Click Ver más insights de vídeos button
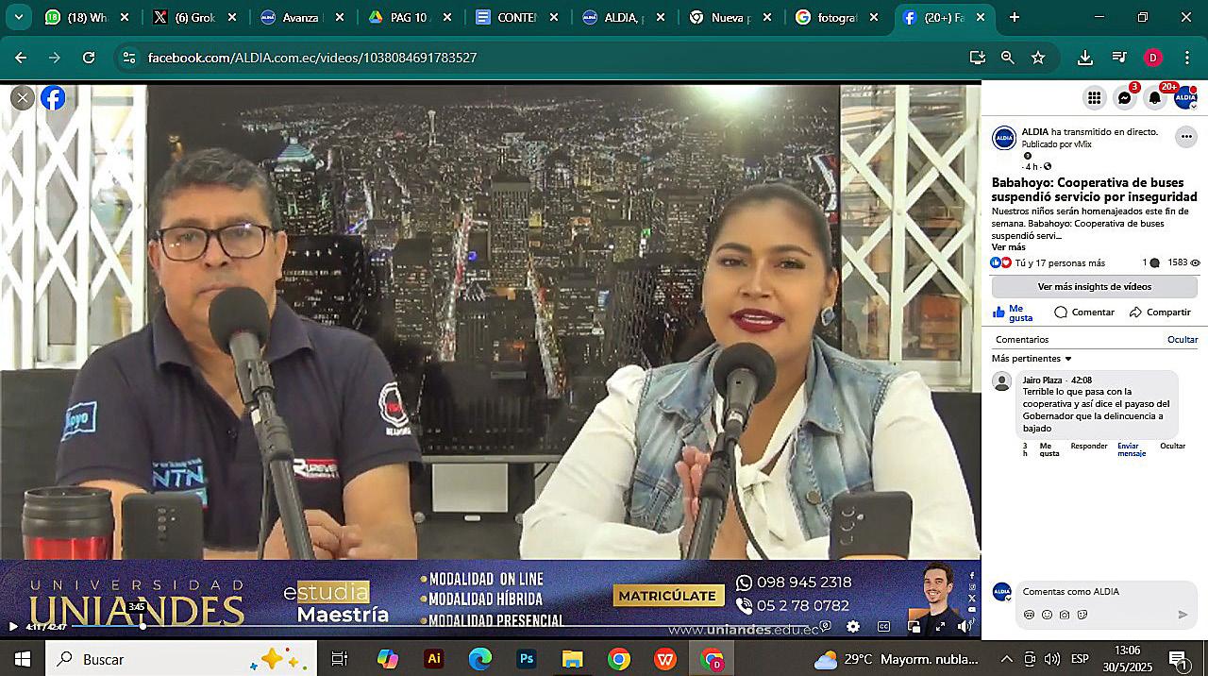 click(x=1095, y=286)
